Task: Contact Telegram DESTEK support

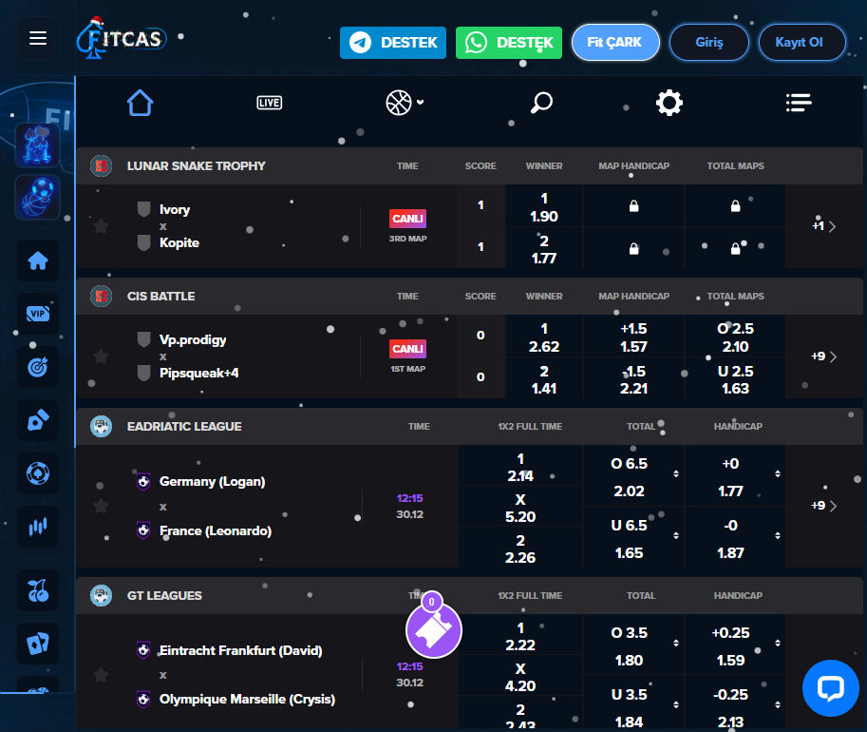Action: click(393, 43)
